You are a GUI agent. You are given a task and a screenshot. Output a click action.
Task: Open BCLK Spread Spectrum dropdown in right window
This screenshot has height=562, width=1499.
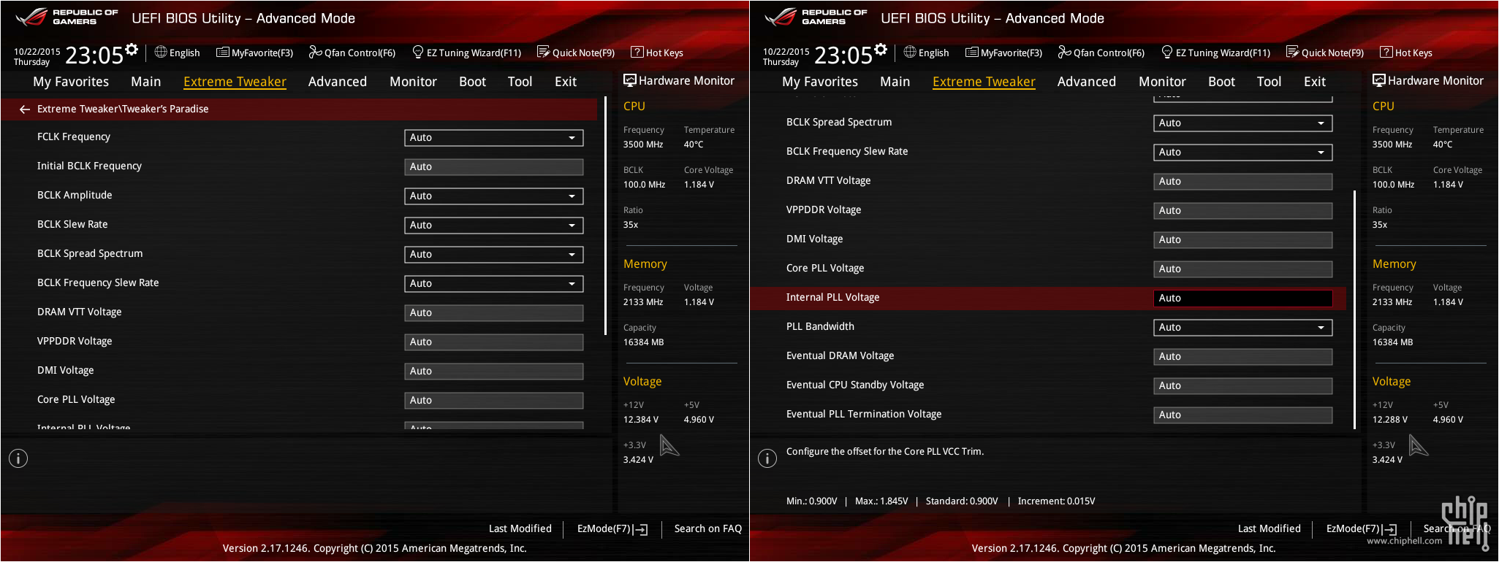tap(1243, 123)
